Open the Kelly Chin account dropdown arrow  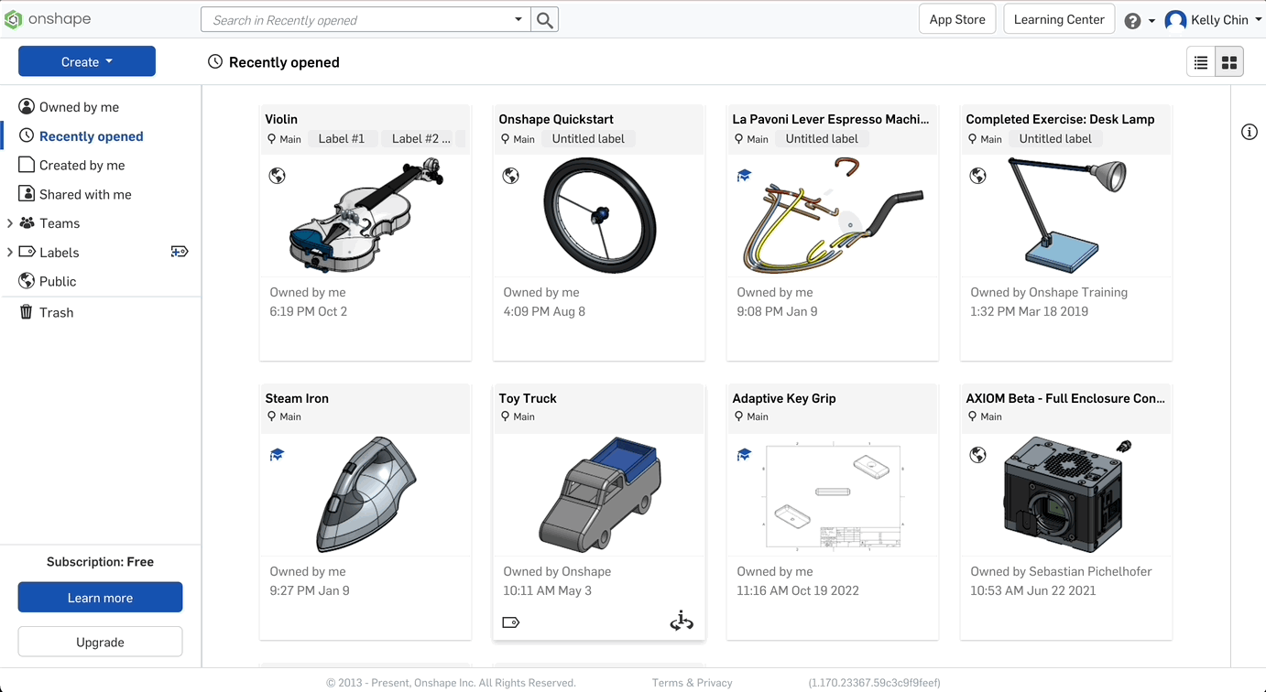[1259, 20]
